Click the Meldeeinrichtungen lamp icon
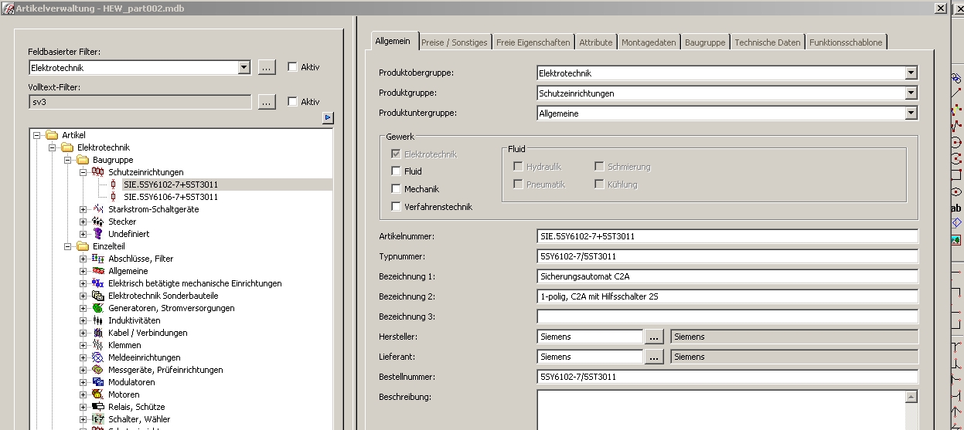Viewport: 964px width, 430px height. pyautogui.click(x=98, y=357)
